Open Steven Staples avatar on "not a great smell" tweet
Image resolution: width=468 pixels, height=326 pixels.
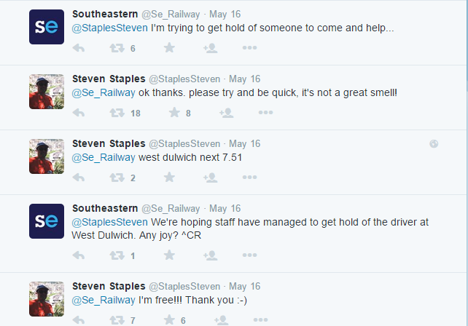[x=47, y=92]
